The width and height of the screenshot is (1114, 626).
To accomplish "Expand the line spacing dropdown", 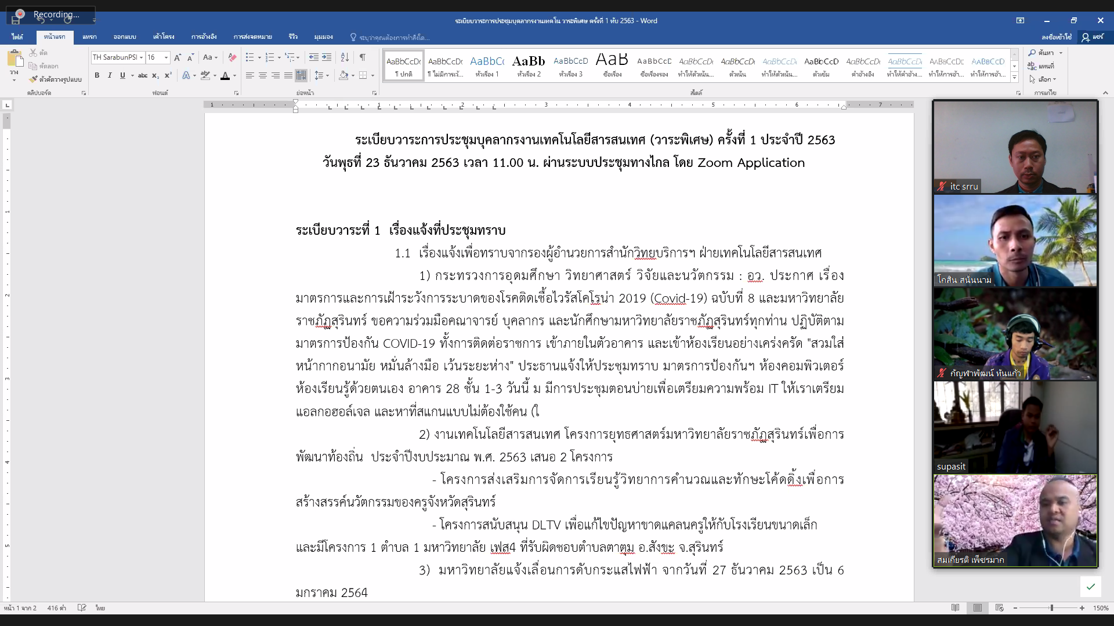I will 327,75.
